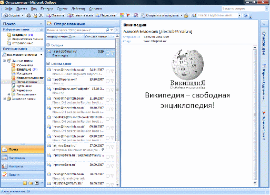Screen dimensions: 270x195
Task: Click the folder list shortcut icon at navigation bottom
Action: point(31,183)
